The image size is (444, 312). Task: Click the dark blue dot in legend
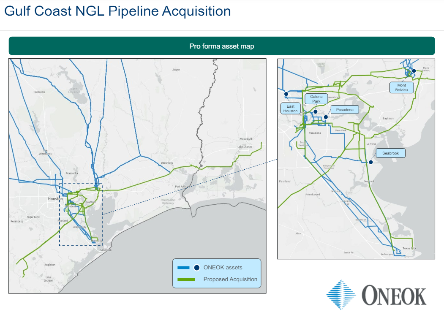[x=196, y=267]
